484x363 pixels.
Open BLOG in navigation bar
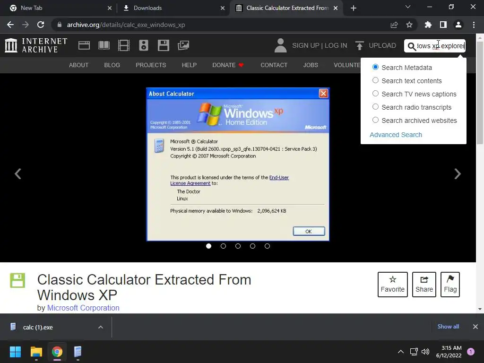(x=112, y=65)
